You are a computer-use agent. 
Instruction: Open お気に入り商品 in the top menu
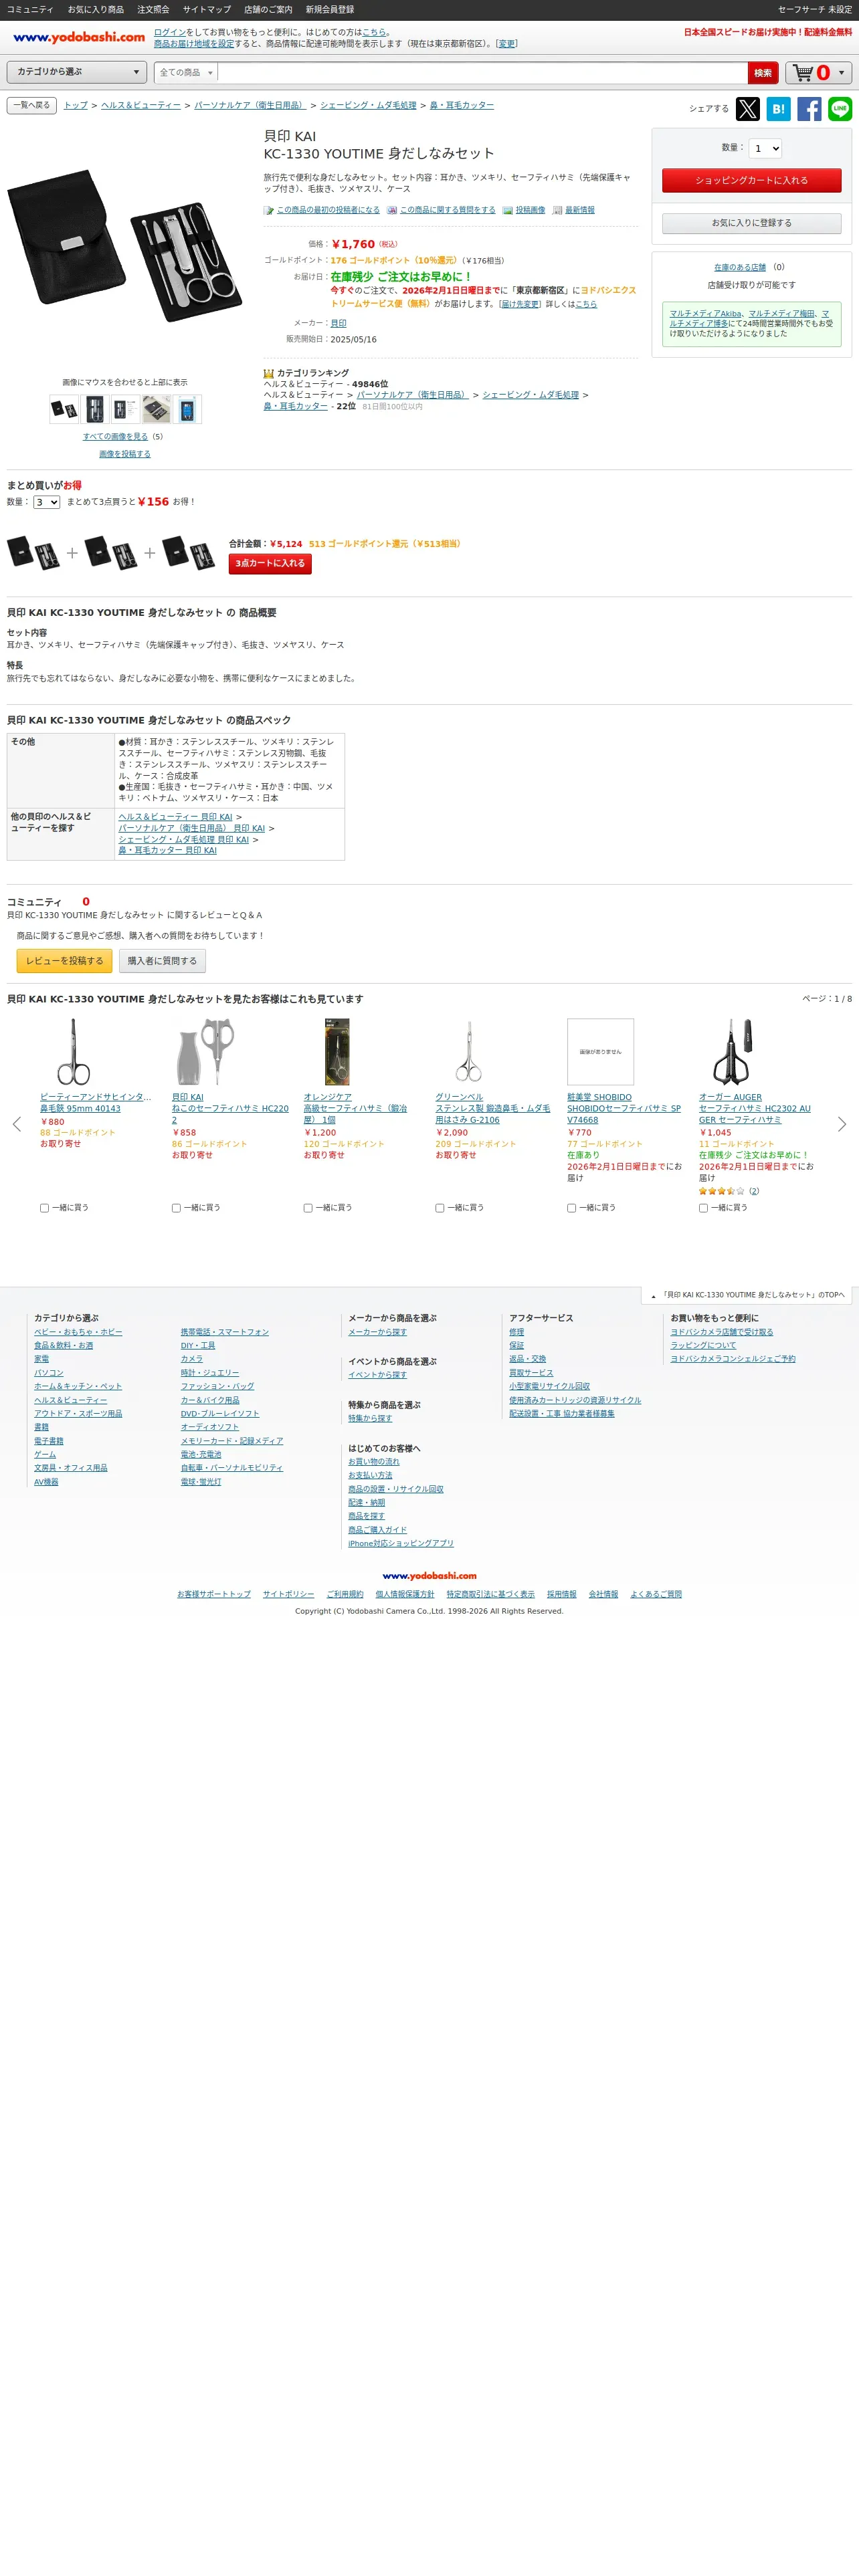[x=96, y=9]
